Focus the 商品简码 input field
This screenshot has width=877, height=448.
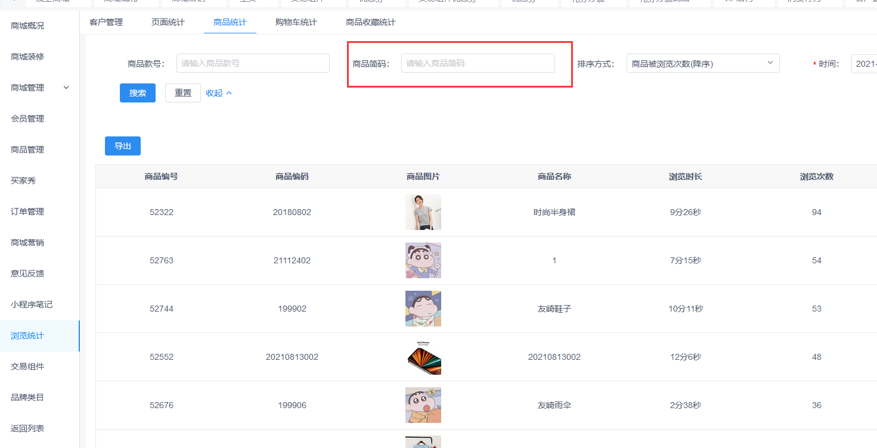click(478, 63)
